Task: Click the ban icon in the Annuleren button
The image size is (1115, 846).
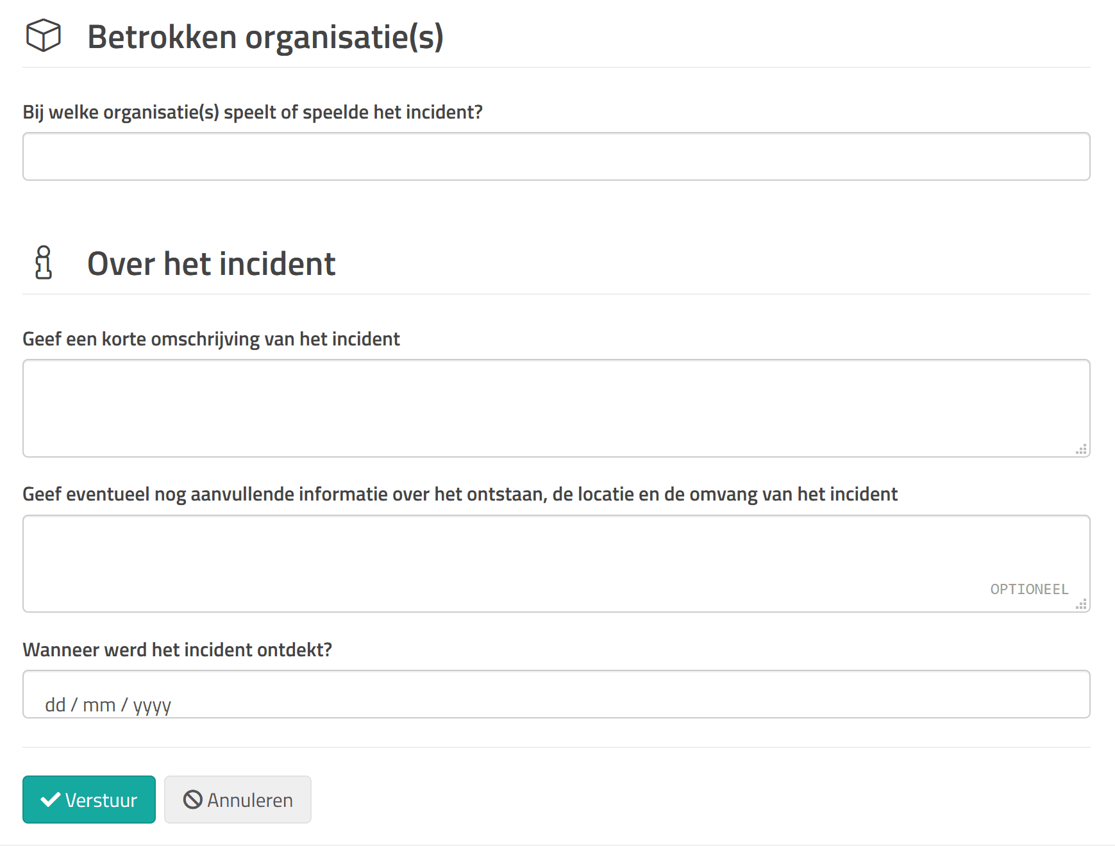Action: pyautogui.click(x=192, y=800)
